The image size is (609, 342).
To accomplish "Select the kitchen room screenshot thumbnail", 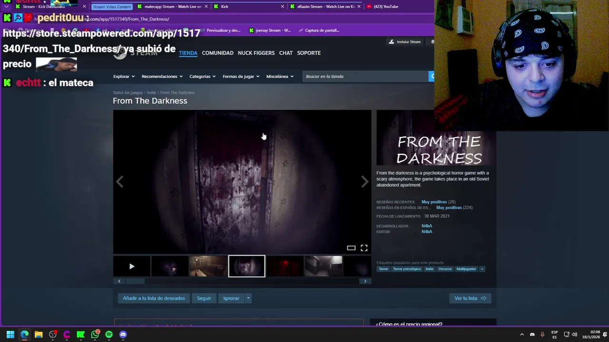I will point(208,266).
